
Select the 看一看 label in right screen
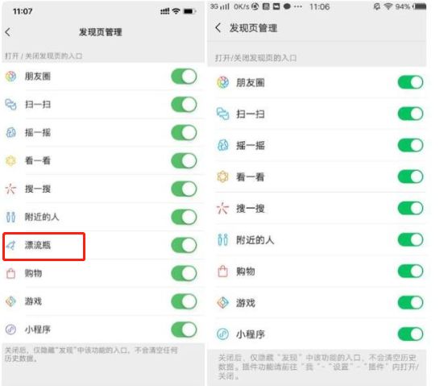[x=251, y=177]
